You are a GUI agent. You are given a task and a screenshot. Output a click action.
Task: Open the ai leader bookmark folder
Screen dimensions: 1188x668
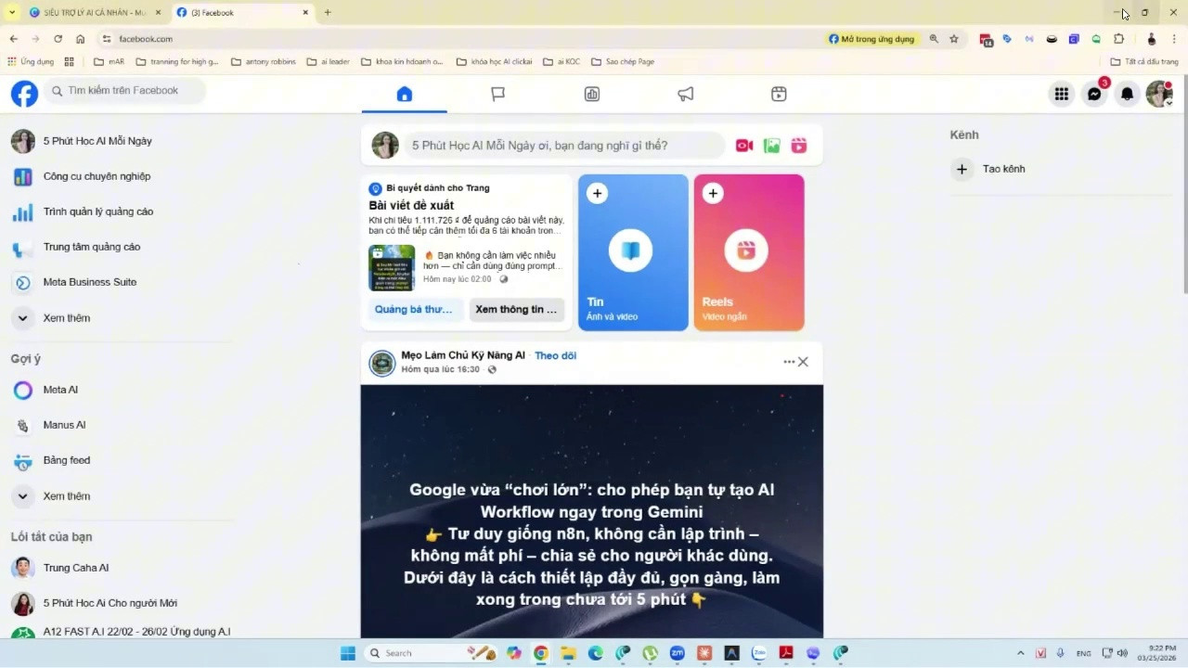click(x=329, y=62)
